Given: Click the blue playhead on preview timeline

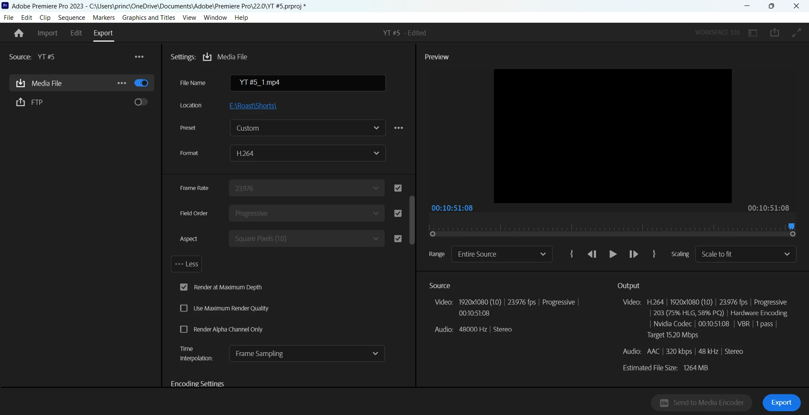Looking at the screenshot, I should [x=792, y=227].
